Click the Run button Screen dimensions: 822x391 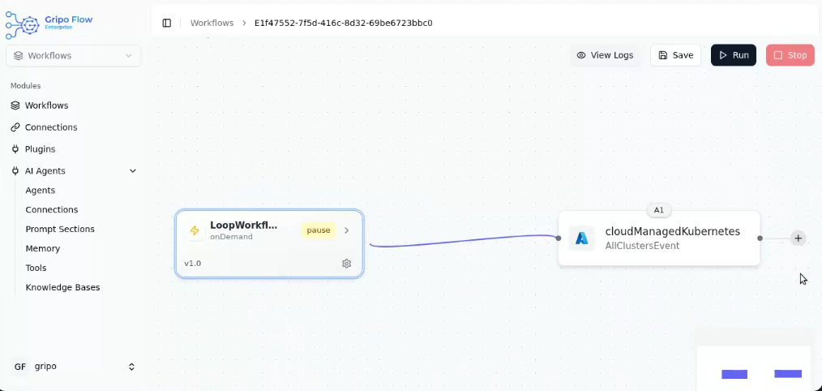[733, 55]
